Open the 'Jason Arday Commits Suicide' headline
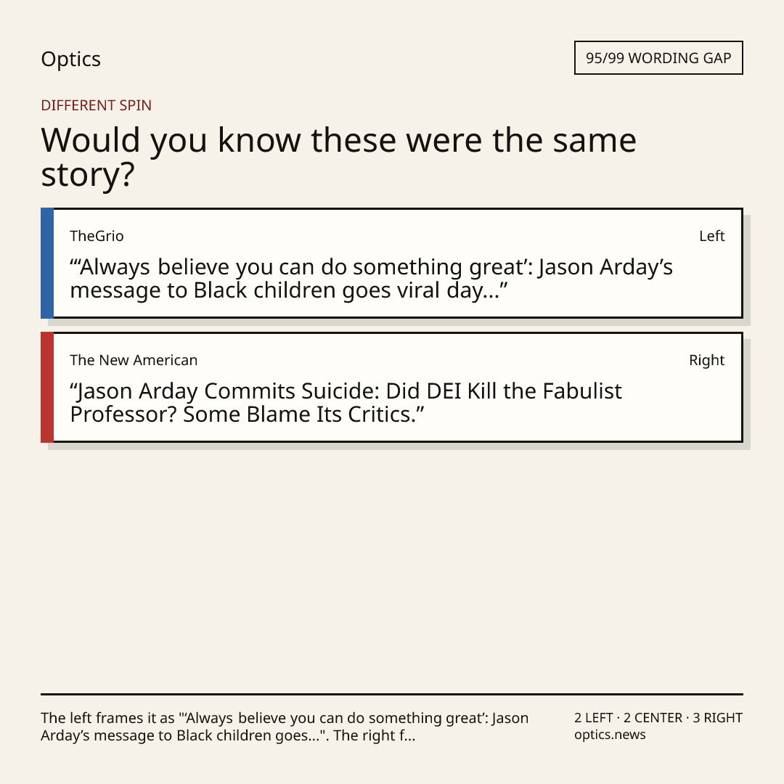This screenshot has height=784, width=784. tap(346, 402)
